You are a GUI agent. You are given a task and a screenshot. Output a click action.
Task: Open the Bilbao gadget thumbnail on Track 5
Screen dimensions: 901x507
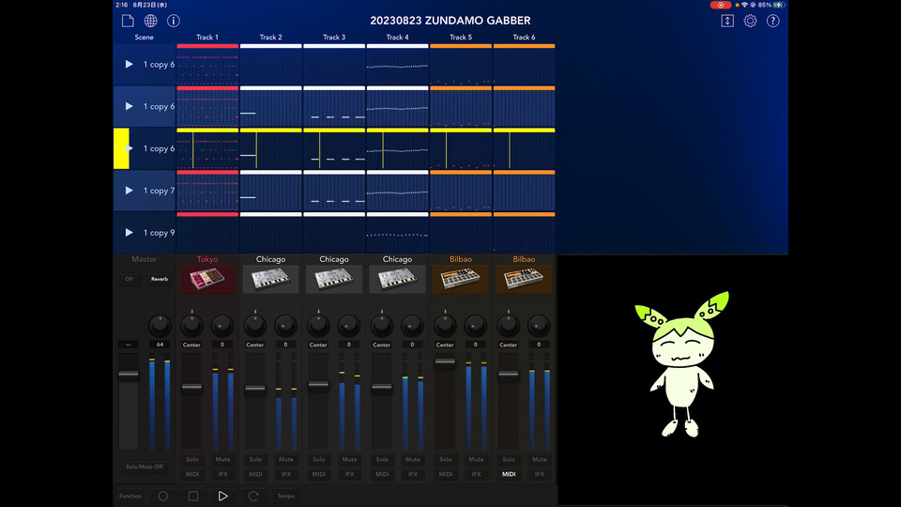click(x=460, y=280)
